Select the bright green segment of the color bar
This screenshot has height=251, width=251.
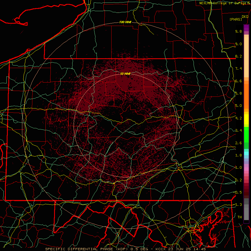(x=246, y=134)
